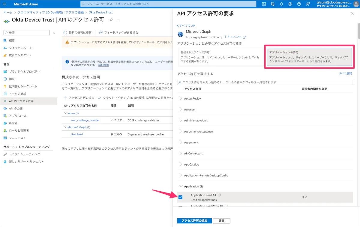
Task: Select the Application permissions type card
Action: [309, 57]
